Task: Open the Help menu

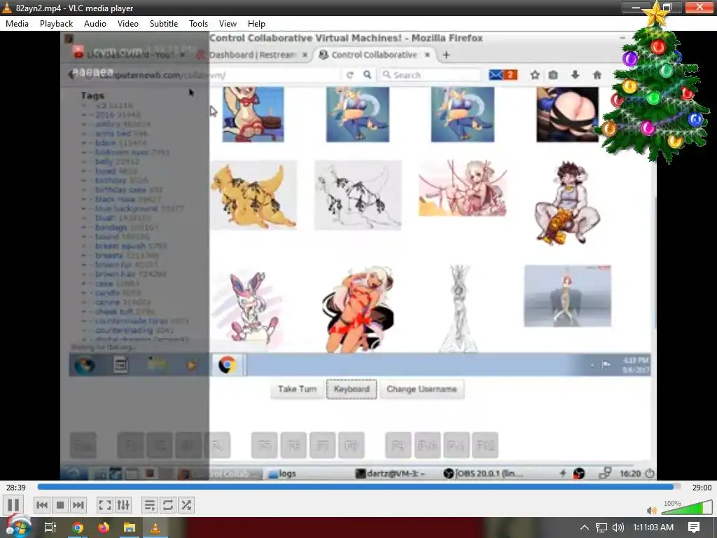Action: (x=256, y=24)
